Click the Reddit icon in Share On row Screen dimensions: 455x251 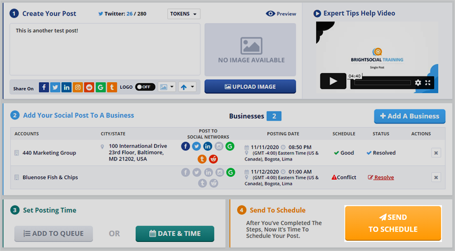pos(89,87)
